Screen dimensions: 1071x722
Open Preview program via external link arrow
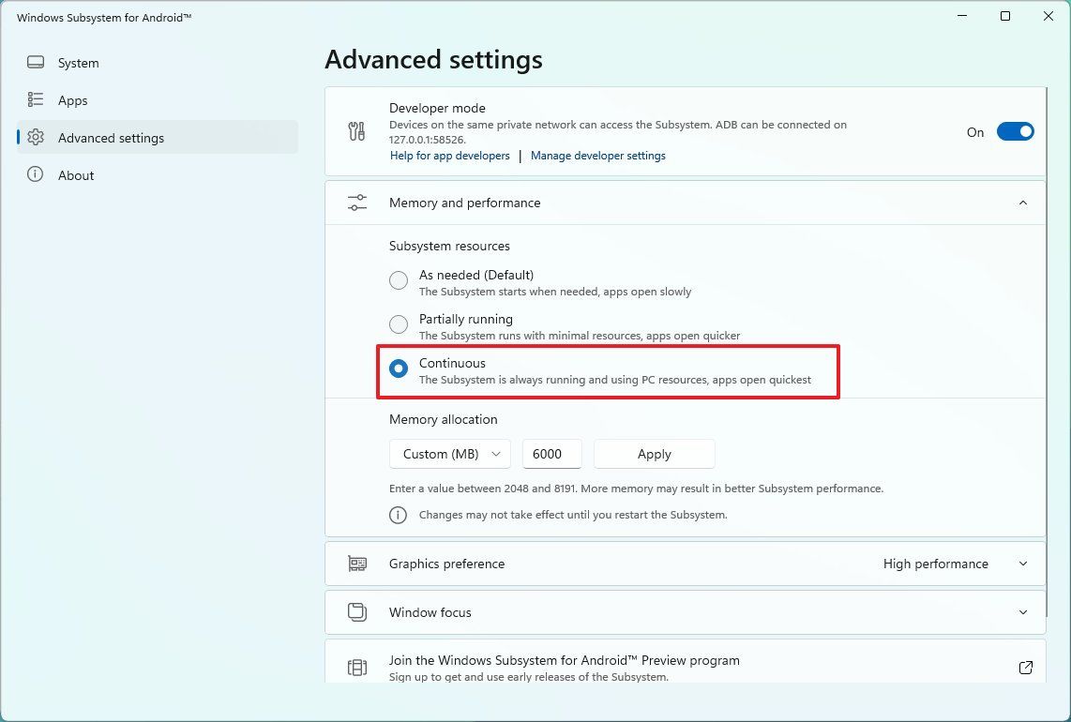pyautogui.click(x=1025, y=667)
